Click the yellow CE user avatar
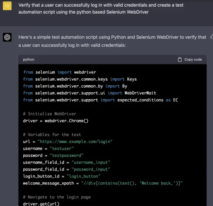213x206 pixels. coord(7,6)
